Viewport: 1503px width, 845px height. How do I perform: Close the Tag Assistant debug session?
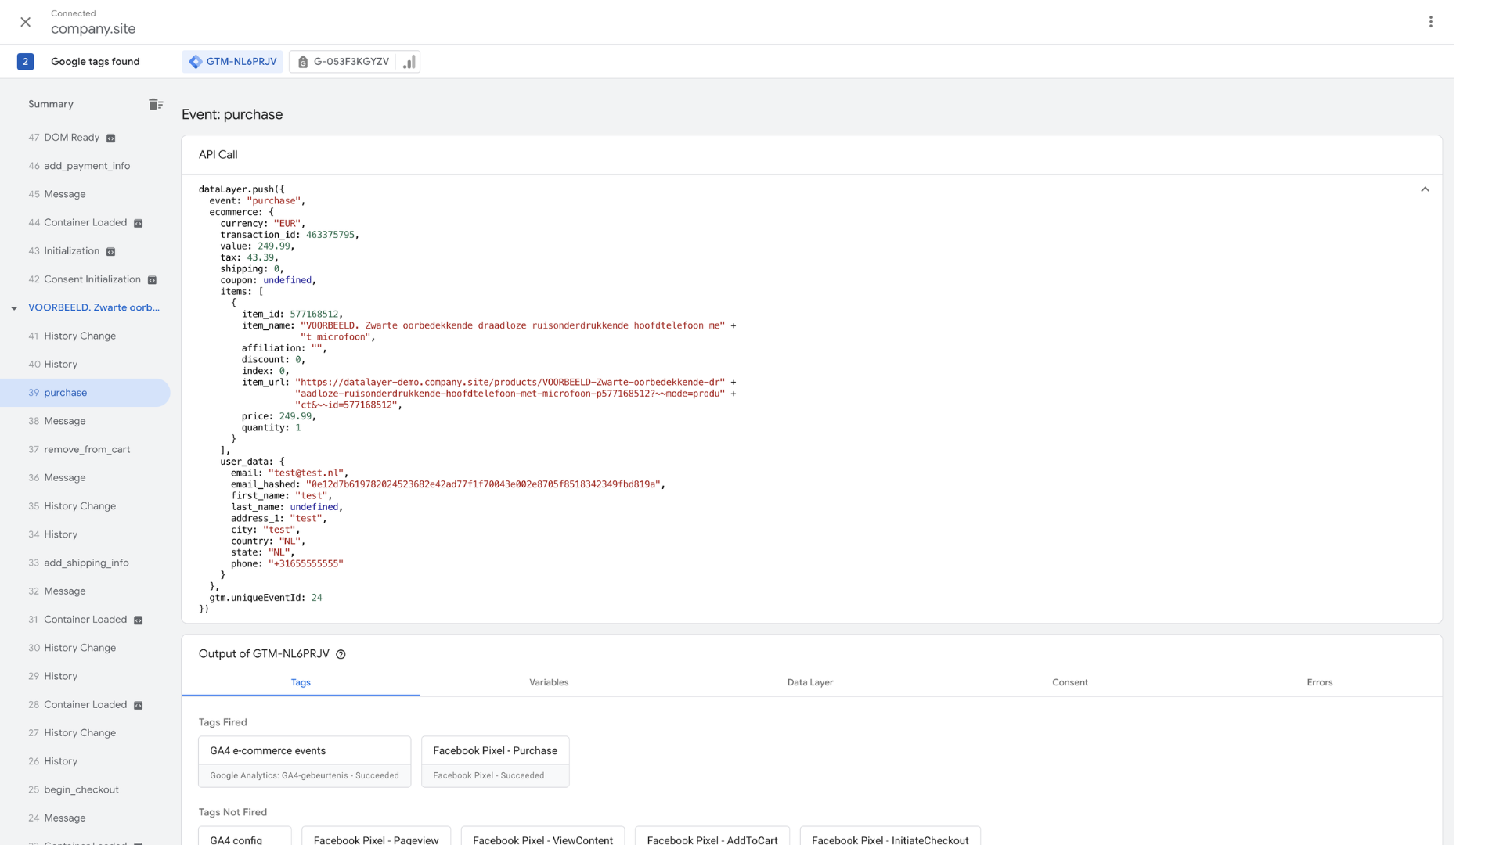point(26,22)
